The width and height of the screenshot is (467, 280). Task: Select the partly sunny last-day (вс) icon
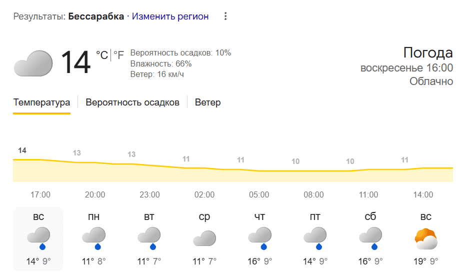click(426, 239)
